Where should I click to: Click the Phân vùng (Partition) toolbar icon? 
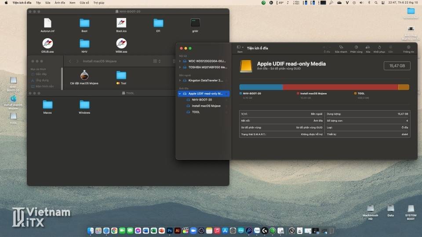[x=356, y=47]
